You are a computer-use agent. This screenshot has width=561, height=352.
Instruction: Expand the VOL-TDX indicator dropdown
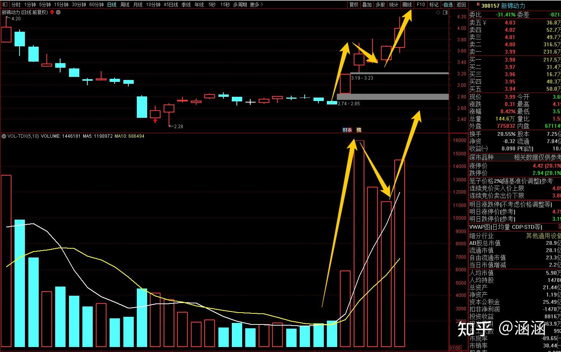pyautogui.click(x=4, y=136)
